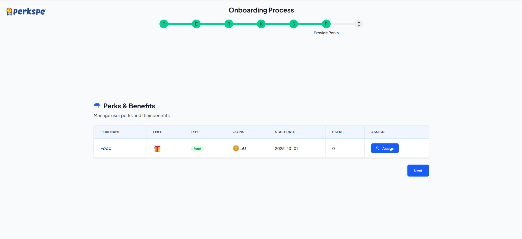The width and height of the screenshot is (522, 239).
Task: Click the Food perk gift emoji
Action: 157,149
